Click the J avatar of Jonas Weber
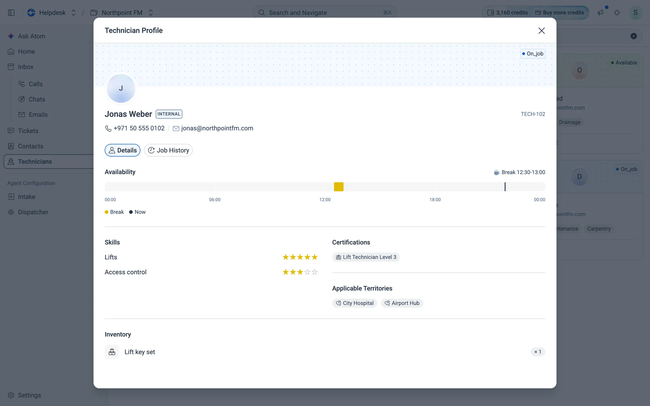The image size is (650, 406). tap(121, 88)
